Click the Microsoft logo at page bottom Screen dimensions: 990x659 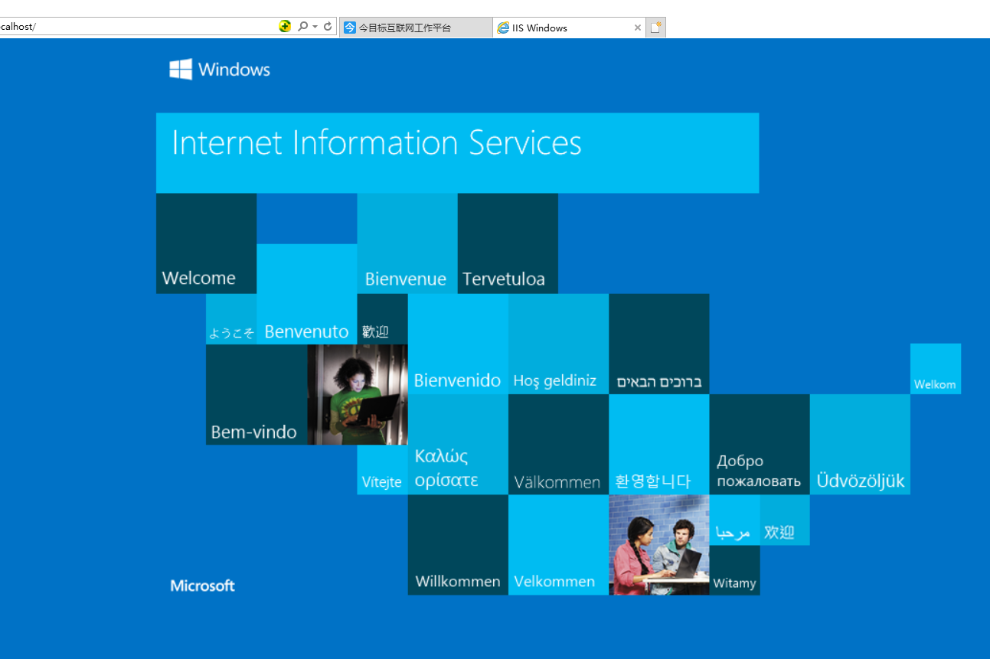[x=203, y=586]
